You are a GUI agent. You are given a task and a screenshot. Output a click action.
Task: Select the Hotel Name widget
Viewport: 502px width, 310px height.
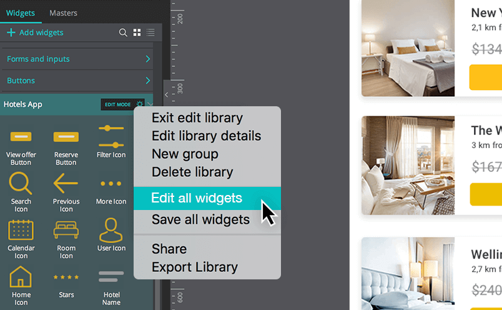tap(111, 287)
